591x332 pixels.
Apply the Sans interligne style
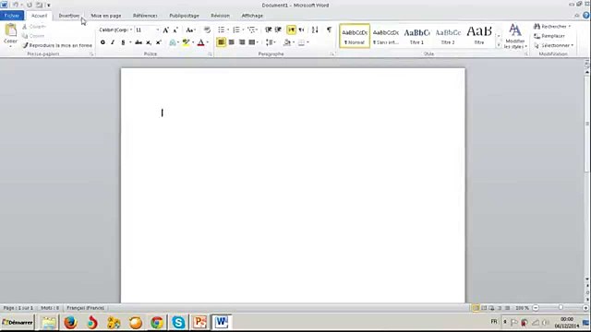click(x=386, y=36)
